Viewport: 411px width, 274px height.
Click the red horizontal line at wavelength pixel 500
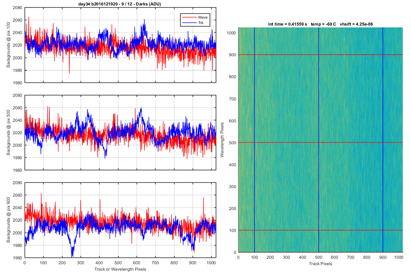pyautogui.click(x=321, y=142)
